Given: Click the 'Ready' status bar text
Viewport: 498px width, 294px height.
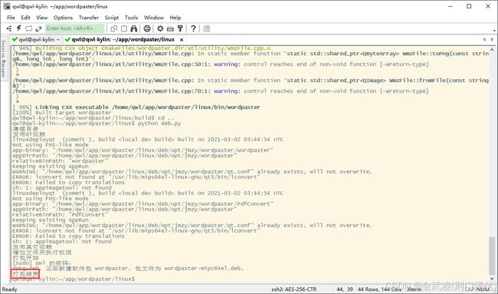Looking at the screenshot, I should (9, 289).
